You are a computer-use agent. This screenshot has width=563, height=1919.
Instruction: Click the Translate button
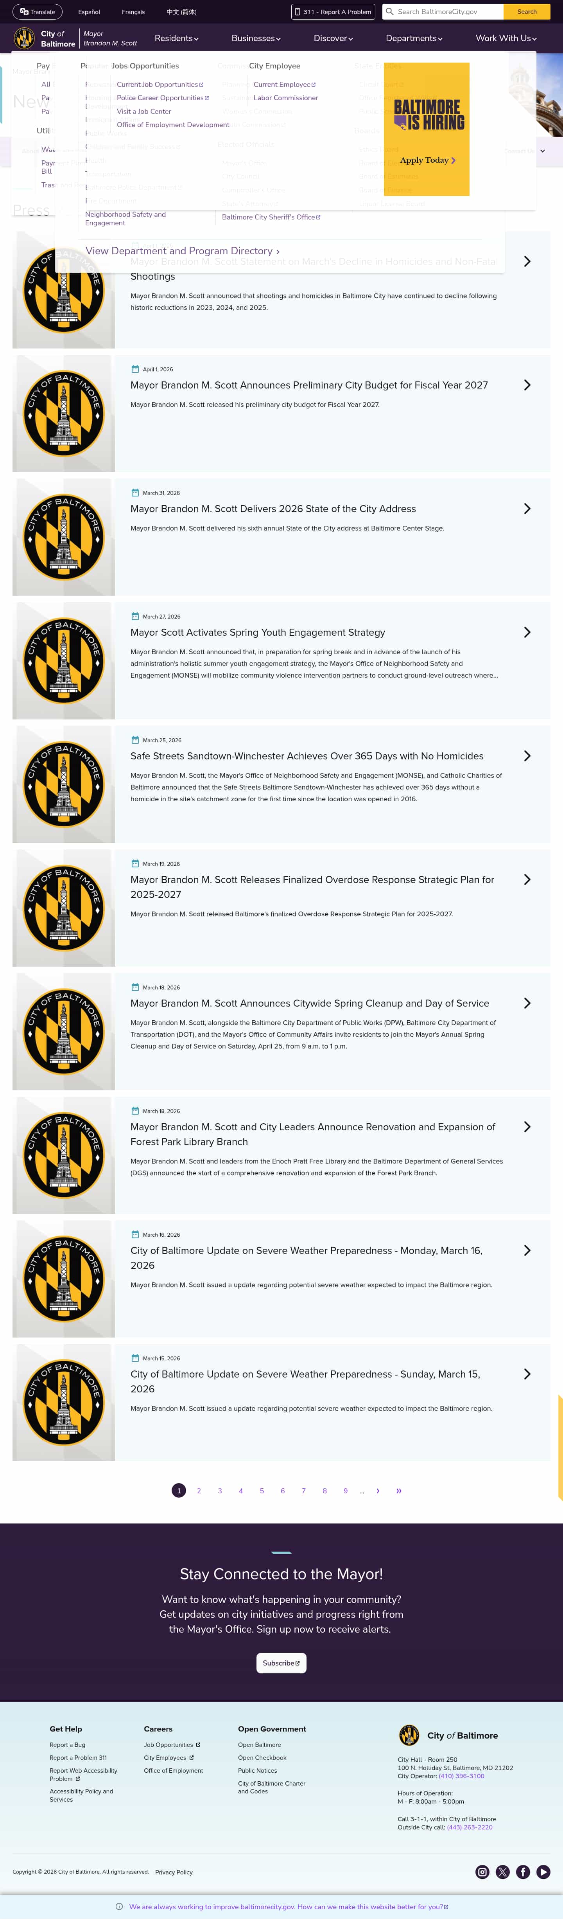point(37,12)
